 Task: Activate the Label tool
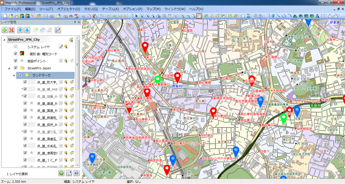217,16
